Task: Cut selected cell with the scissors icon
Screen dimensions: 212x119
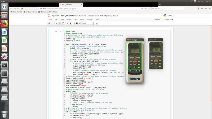Action: click(57, 23)
